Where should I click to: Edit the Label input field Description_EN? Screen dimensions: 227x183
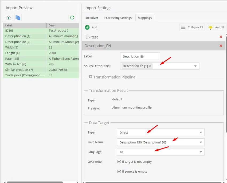(x=140, y=56)
